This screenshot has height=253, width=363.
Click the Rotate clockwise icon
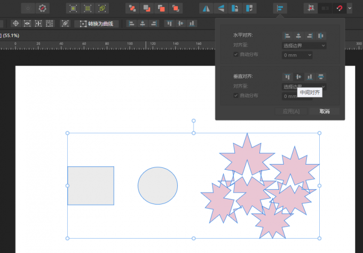point(249,9)
